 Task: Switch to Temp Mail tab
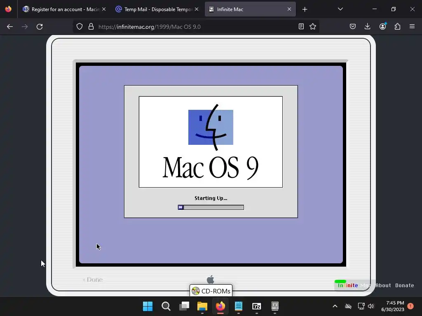tap(157, 9)
